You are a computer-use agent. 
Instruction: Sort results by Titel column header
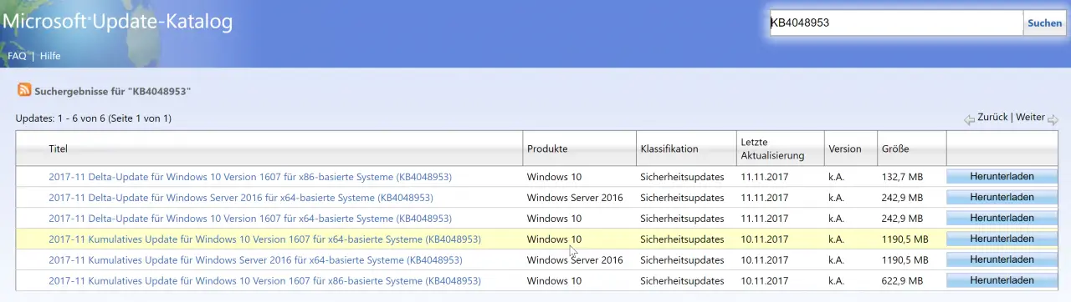point(58,149)
